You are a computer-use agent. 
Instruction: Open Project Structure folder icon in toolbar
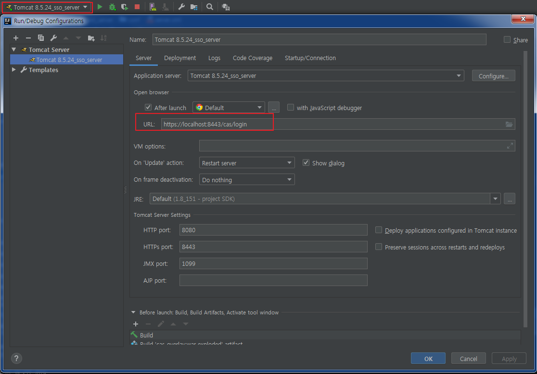[x=194, y=7]
